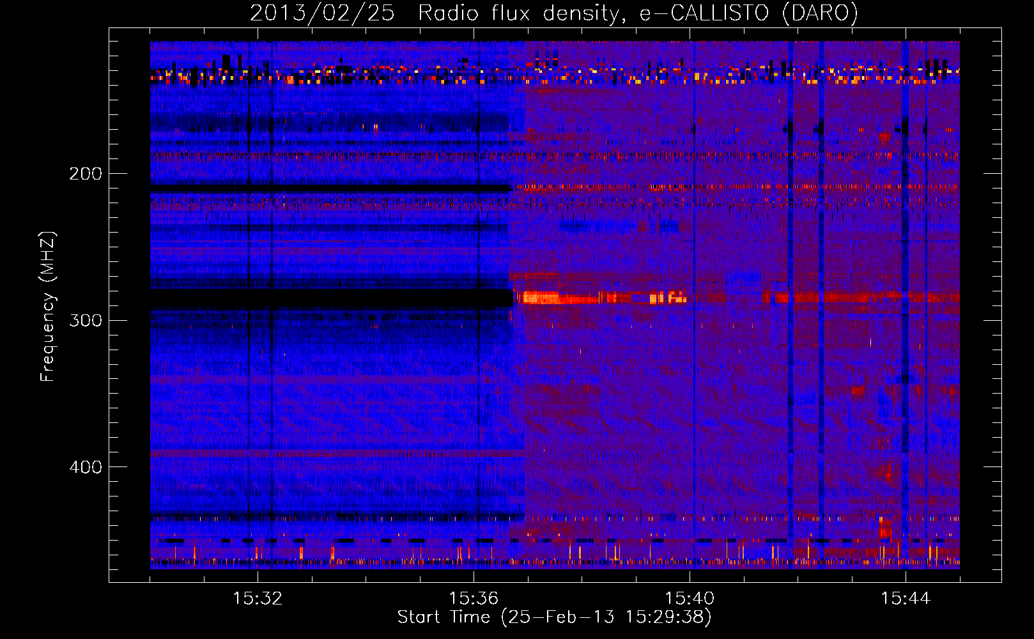Click the 15:40 time tick label

click(690, 599)
